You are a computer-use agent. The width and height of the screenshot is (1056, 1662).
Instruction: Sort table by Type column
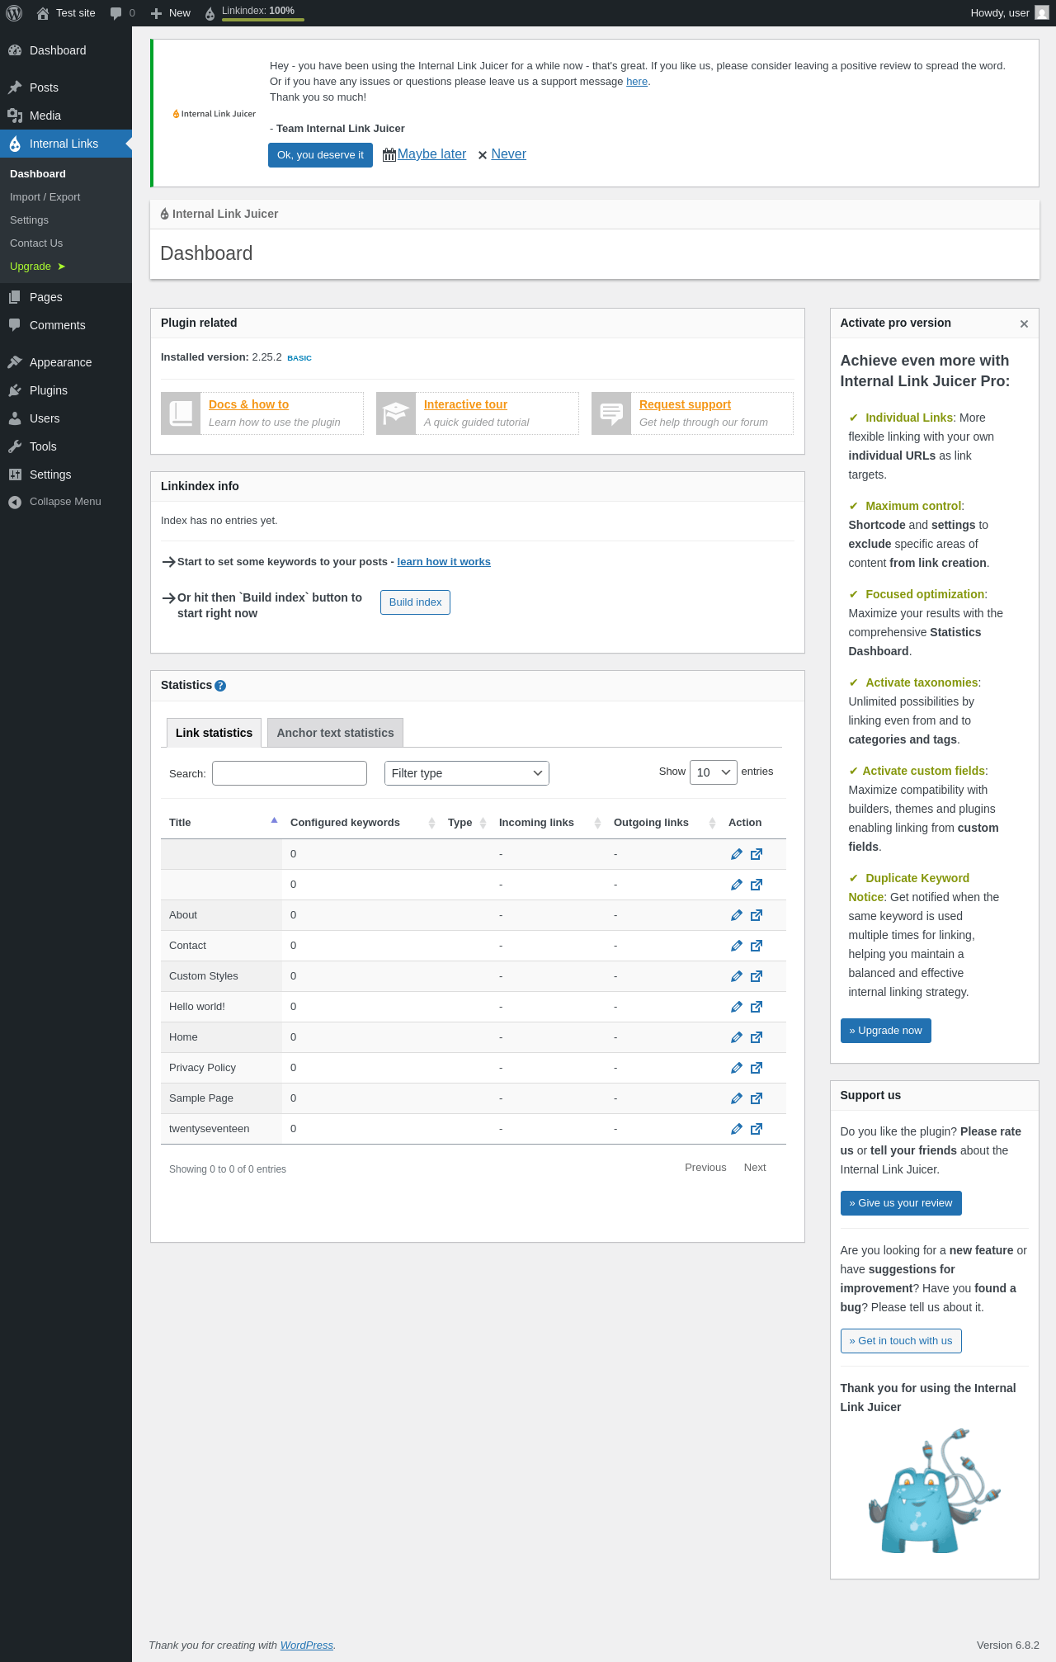465,823
